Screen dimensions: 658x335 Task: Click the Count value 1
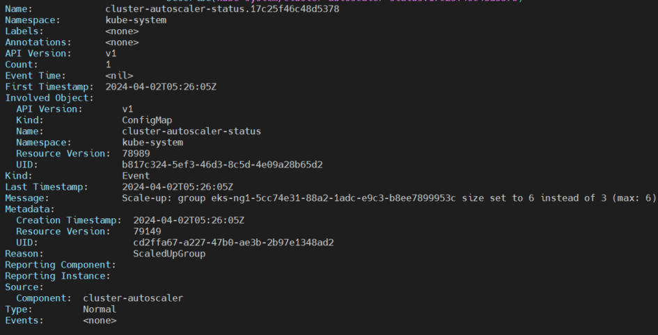pos(109,65)
